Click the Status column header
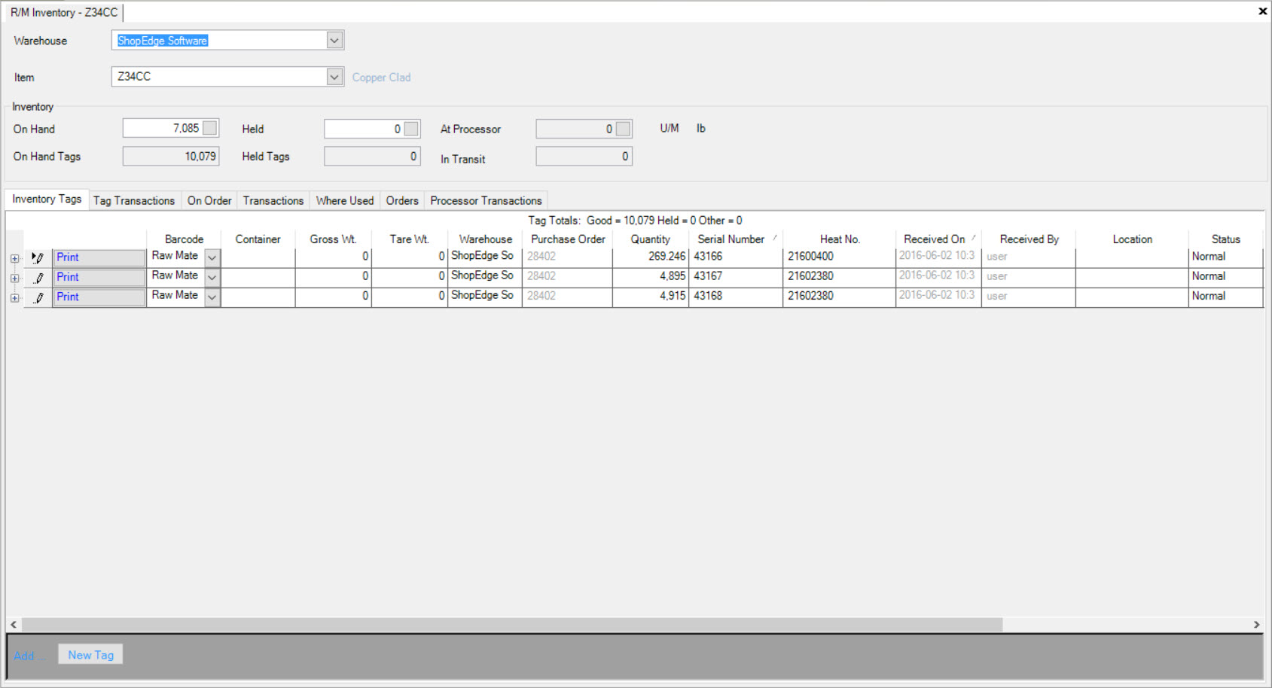 (x=1225, y=239)
